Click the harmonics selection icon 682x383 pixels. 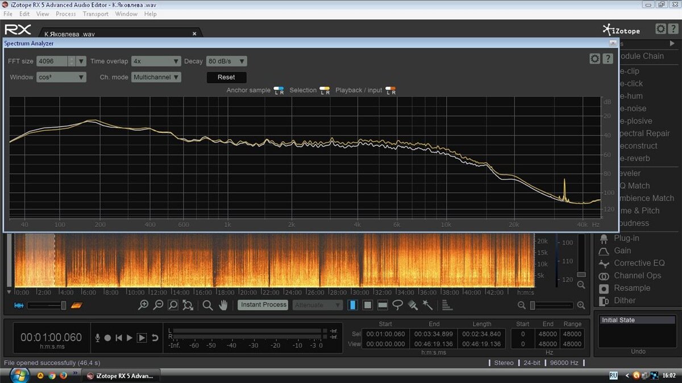click(447, 305)
